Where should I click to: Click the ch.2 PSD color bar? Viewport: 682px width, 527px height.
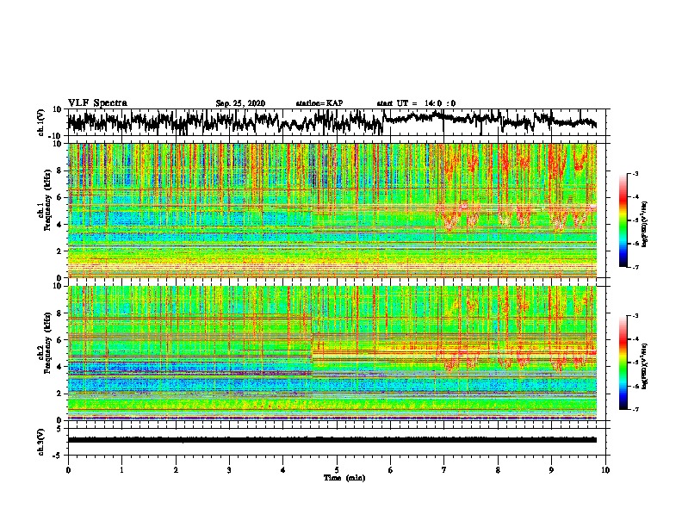(x=623, y=363)
